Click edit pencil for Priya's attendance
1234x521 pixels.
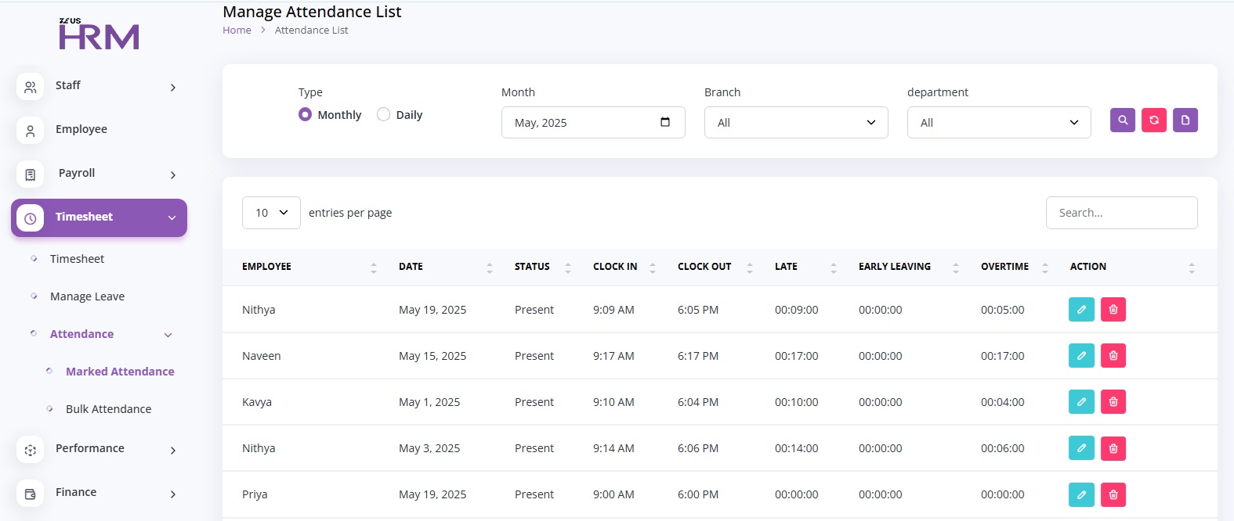tap(1081, 494)
